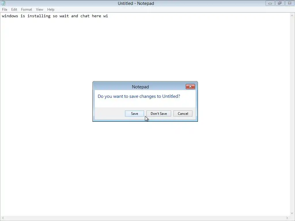The image size is (295, 221).
Task: Click the text line "windows is installing so wait"
Action: point(35,16)
